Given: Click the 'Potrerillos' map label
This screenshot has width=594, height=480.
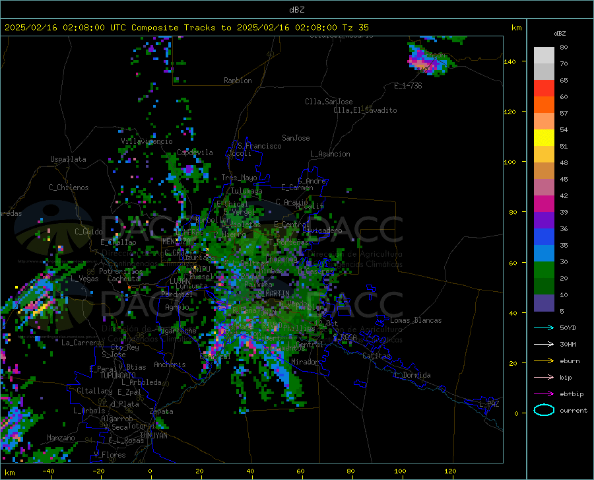Looking at the screenshot, I should coord(121,271).
